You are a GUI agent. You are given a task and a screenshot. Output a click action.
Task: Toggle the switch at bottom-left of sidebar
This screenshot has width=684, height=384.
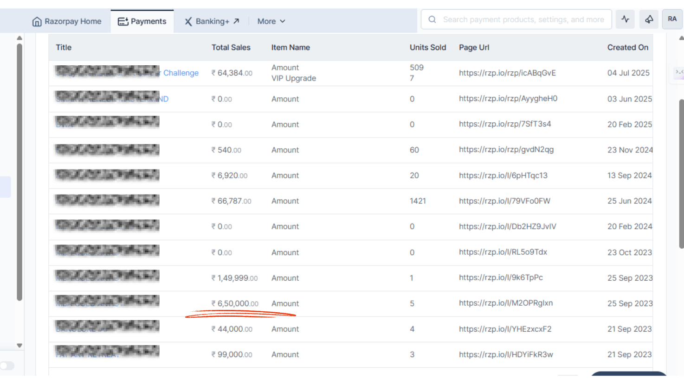7,366
